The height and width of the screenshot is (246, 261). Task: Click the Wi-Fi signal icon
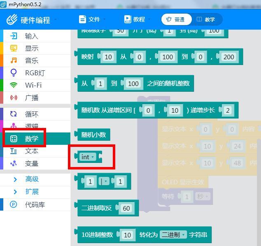[x=14, y=85]
